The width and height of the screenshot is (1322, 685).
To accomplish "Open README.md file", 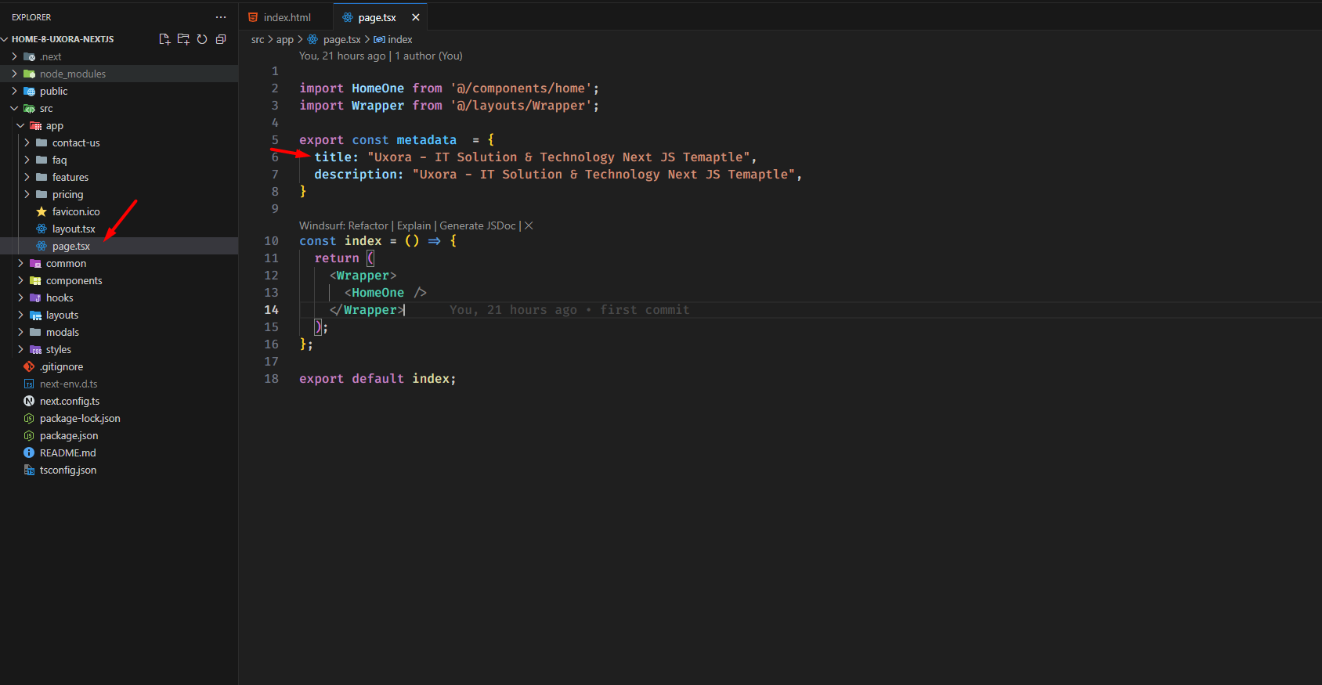I will (x=68, y=452).
